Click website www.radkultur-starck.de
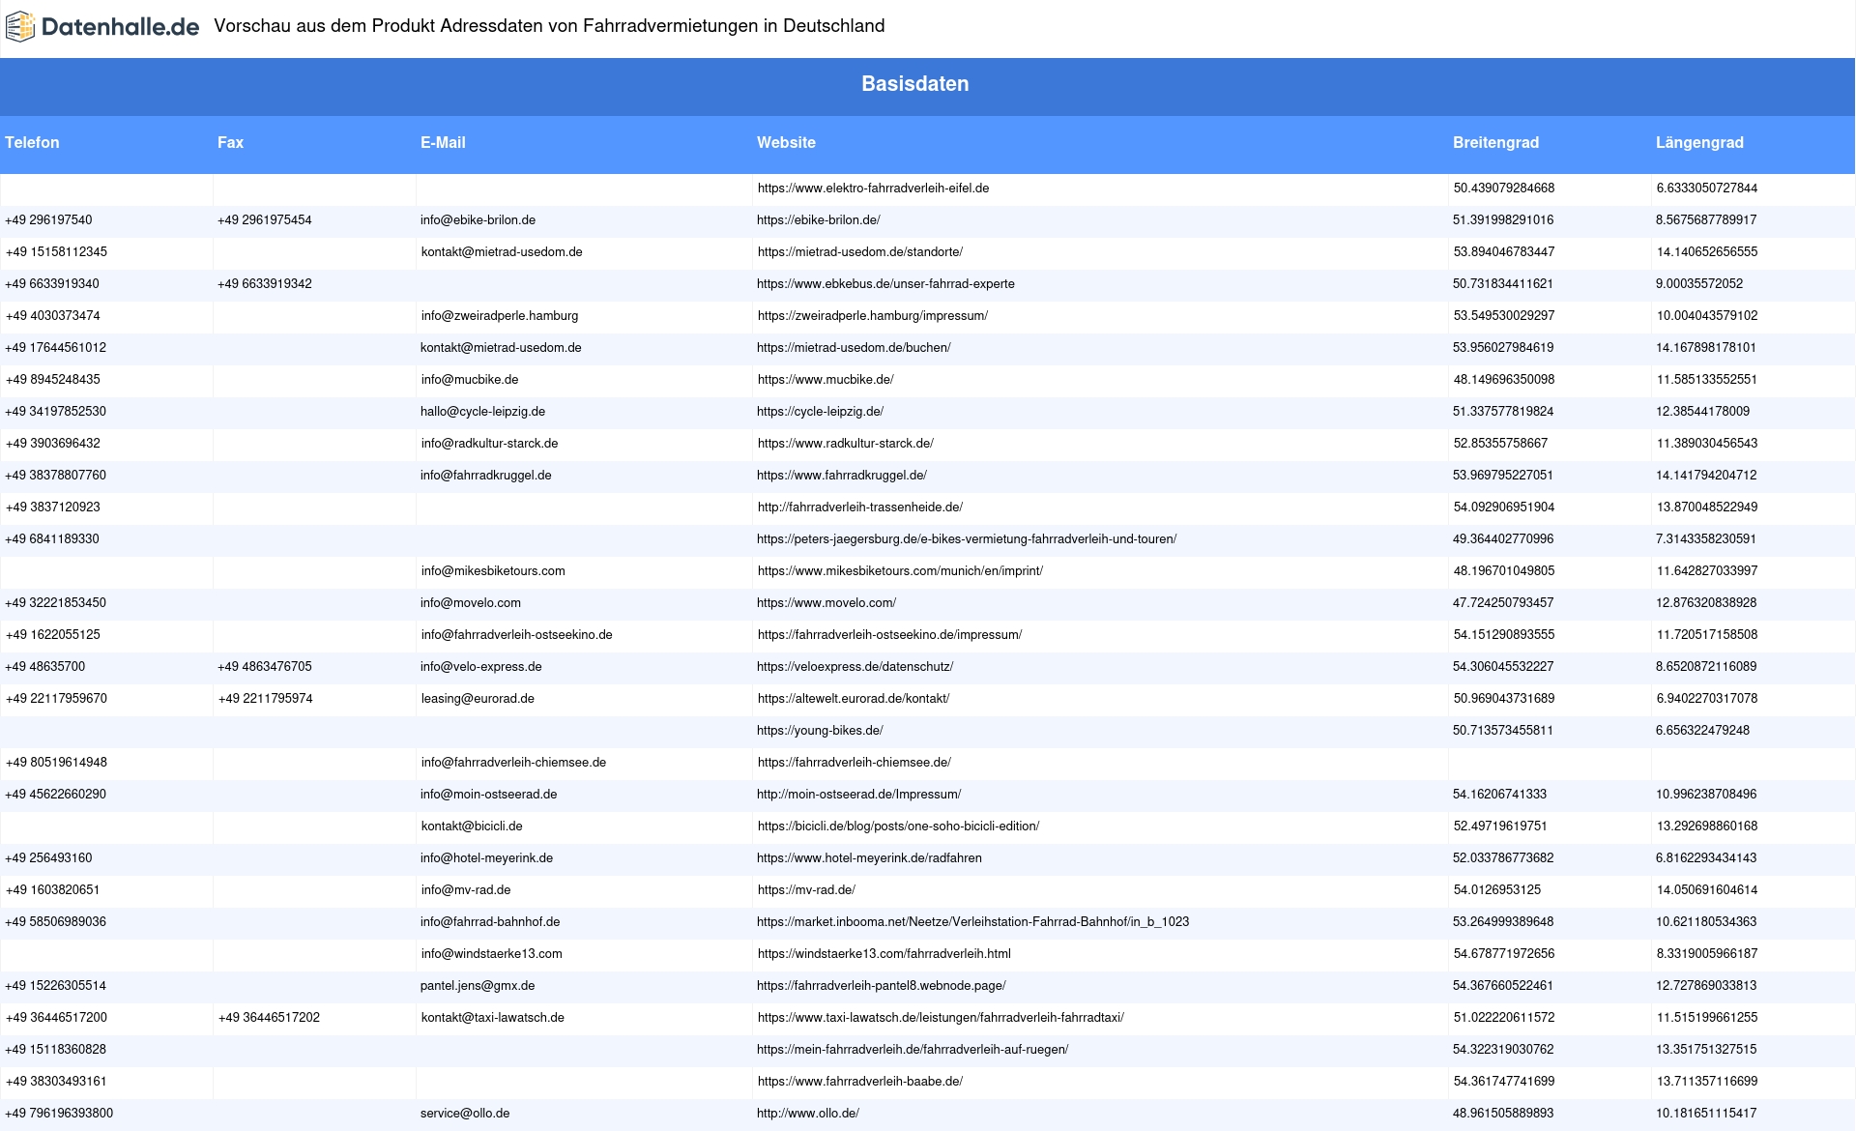 click(845, 444)
